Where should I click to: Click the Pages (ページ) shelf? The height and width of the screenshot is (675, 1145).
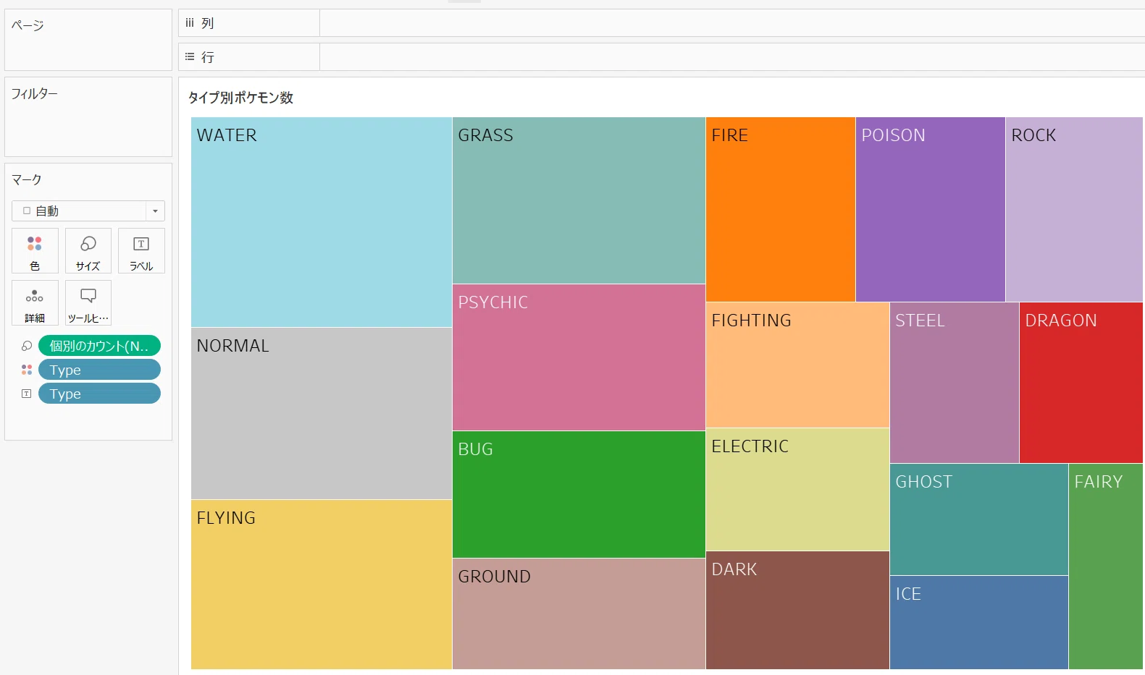point(88,40)
